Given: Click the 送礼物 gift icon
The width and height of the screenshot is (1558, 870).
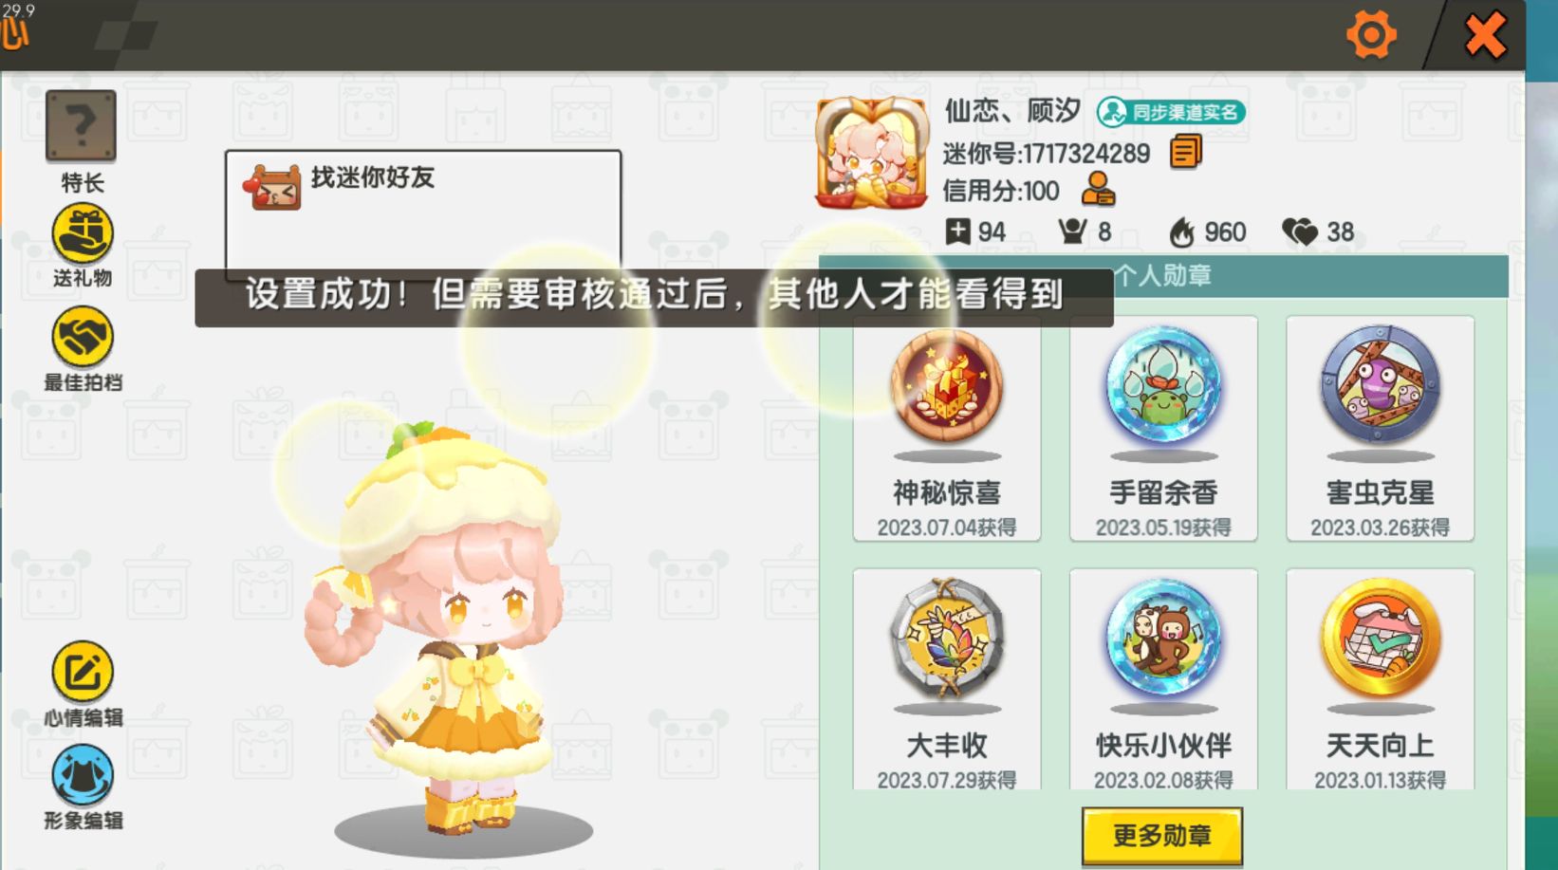Looking at the screenshot, I should point(82,234).
